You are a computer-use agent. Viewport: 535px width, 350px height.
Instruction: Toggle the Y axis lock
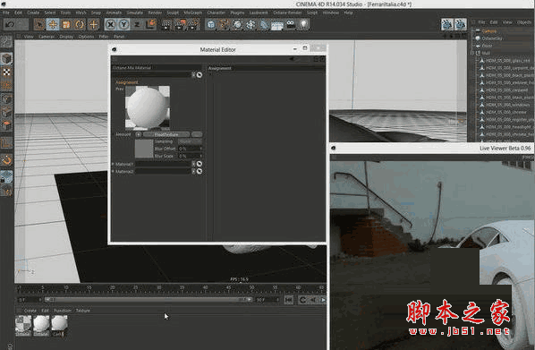(x=123, y=24)
